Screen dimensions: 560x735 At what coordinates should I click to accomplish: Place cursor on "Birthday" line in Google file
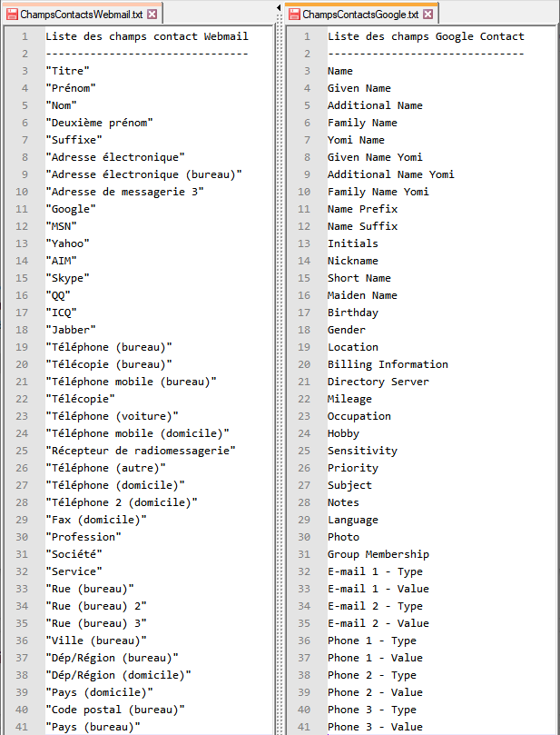353,313
